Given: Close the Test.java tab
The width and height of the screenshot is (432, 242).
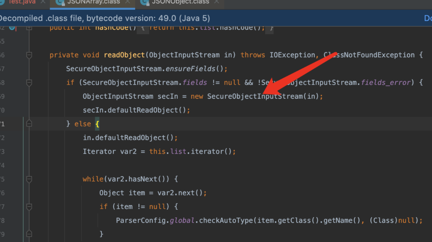Looking at the screenshot, I should (x=43, y=2).
